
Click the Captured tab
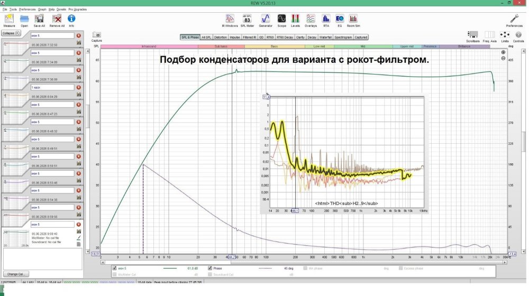(x=361, y=37)
